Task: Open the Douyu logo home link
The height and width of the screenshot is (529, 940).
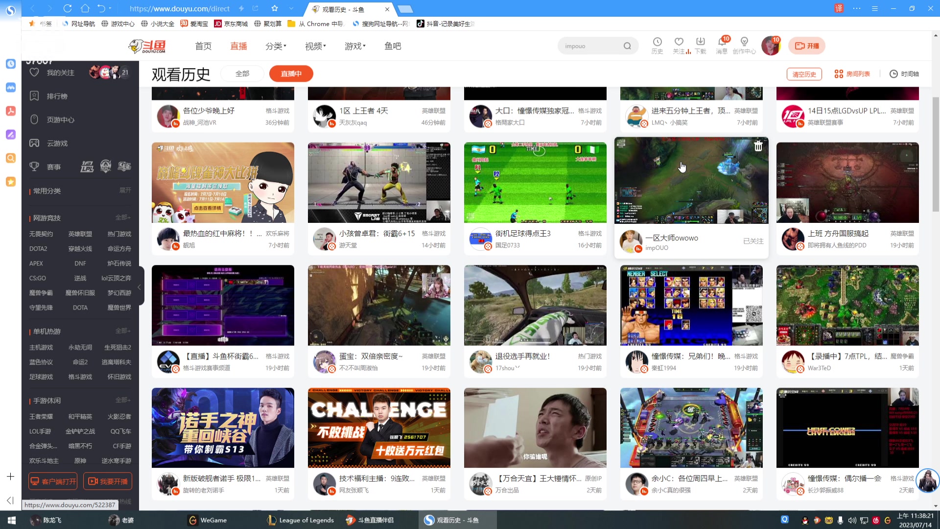Action: click(147, 46)
